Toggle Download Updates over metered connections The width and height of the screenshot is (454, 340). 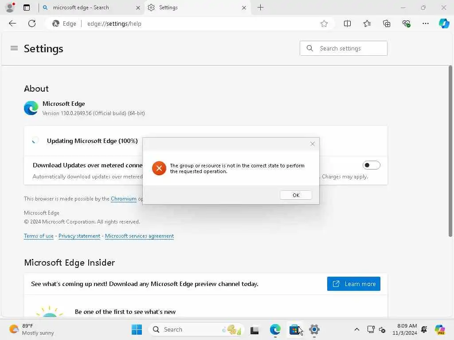click(x=371, y=165)
